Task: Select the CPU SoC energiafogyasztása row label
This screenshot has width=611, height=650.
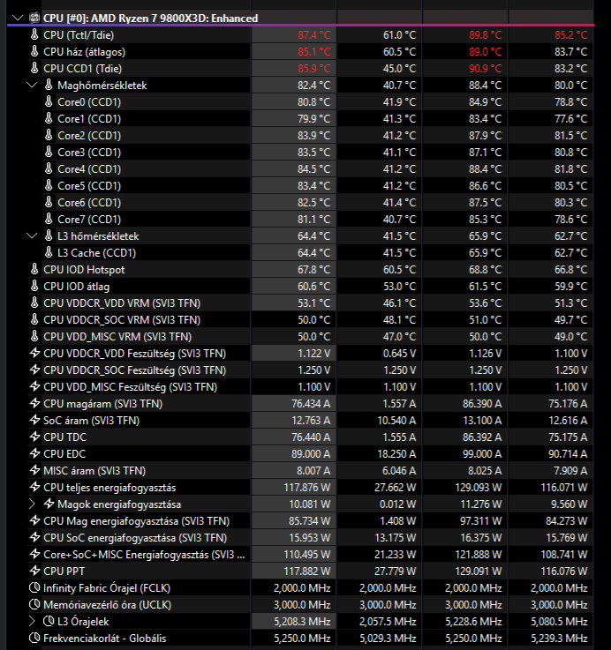Action: (x=135, y=538)
